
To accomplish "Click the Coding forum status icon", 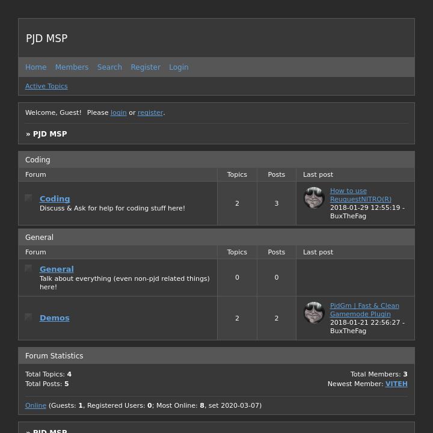I will point(28,198).
